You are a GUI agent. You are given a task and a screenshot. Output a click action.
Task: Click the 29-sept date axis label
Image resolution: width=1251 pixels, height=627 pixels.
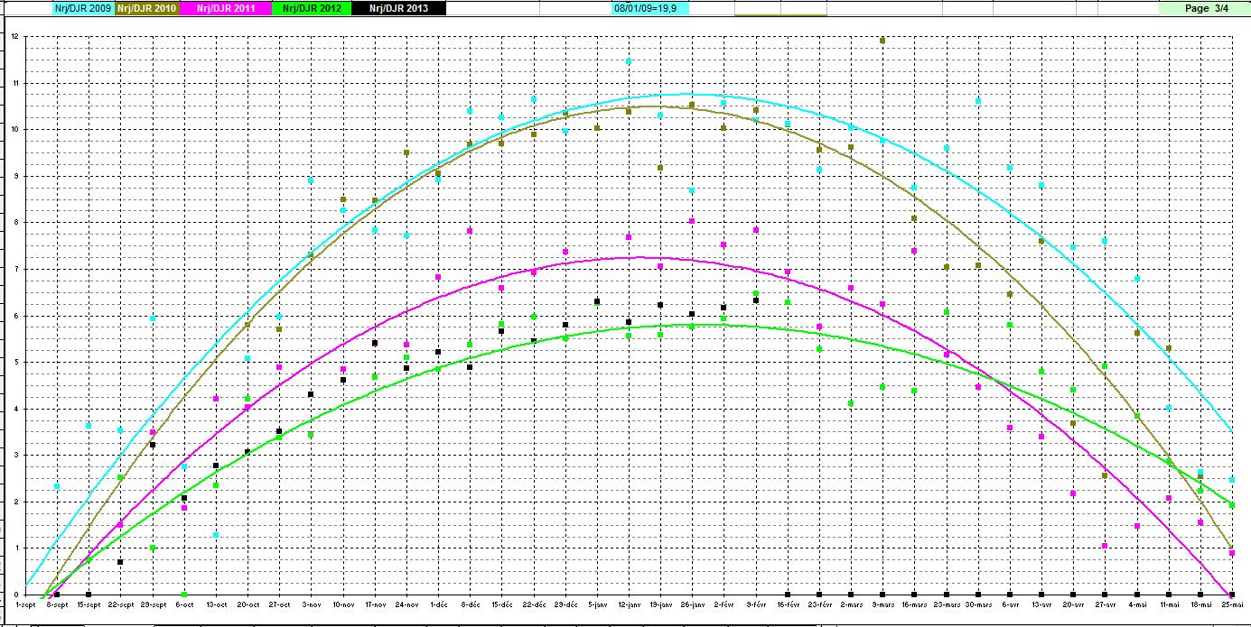[x=153, y=604]
